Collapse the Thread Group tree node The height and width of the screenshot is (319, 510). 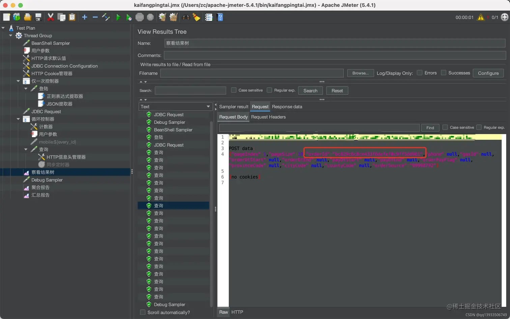[x=11, y=35]
